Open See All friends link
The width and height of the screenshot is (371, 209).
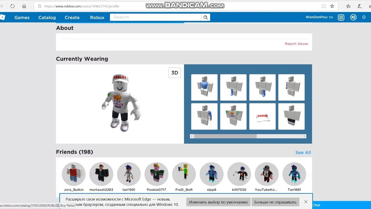303,152
